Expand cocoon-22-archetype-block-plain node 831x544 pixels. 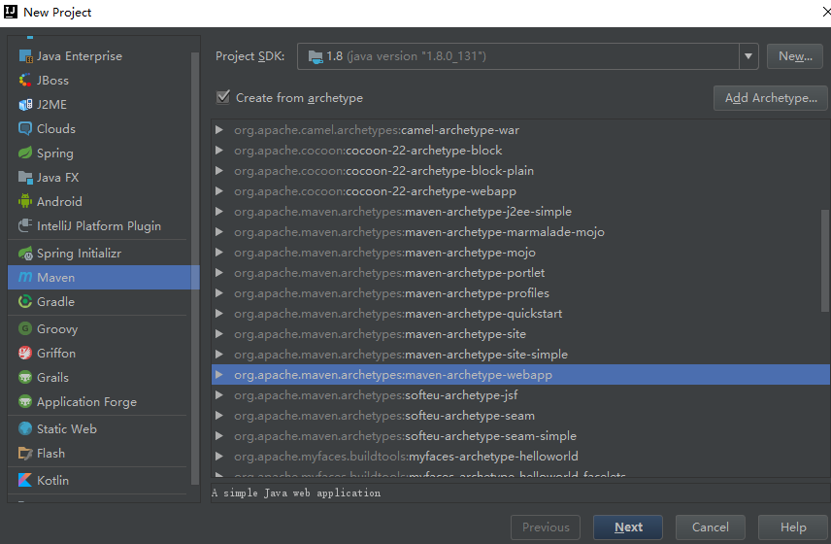[x=218, y=171]
